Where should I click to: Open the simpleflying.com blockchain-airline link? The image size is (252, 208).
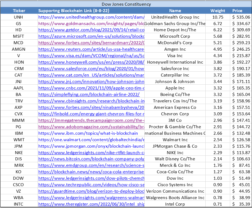[89, 94]
